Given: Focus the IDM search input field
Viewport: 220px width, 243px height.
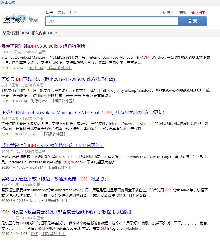Looking at the screenshot, I should [112, 21].
